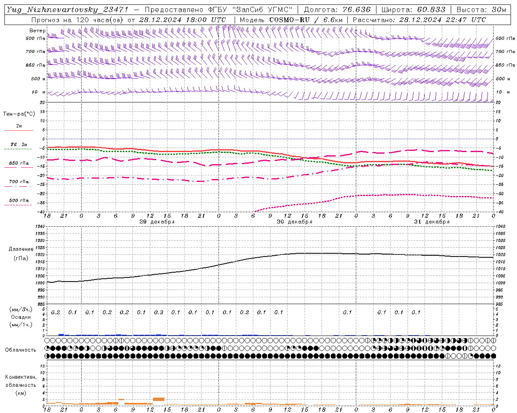Click the 'Широта: 60.833' value
Screen dimensions: 517x413
tap(413, 10)
